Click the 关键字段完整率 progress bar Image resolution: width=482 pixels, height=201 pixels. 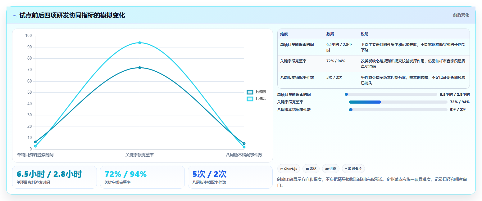point(398,102)
